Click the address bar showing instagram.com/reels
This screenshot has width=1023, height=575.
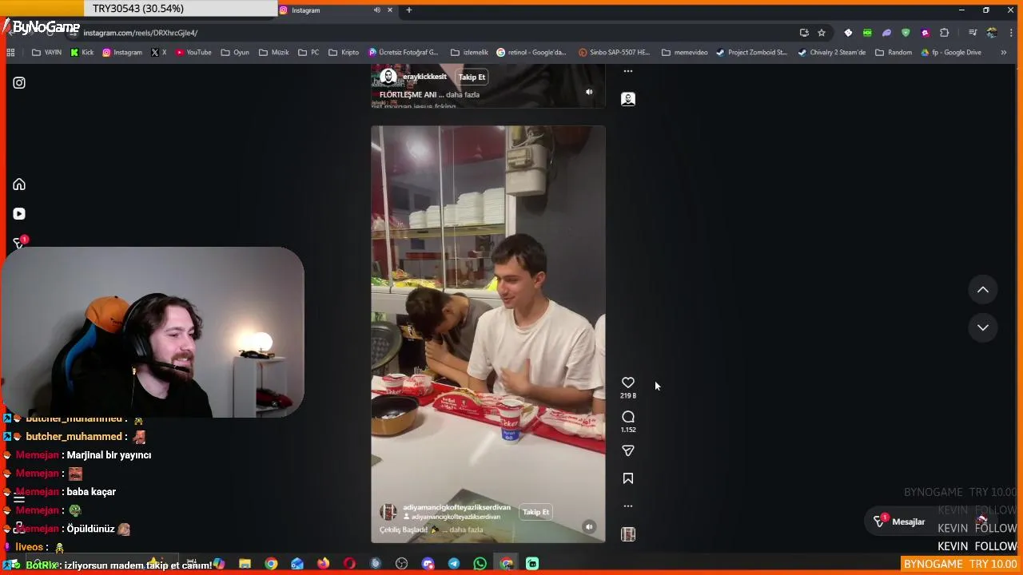(x=432, y=33)
